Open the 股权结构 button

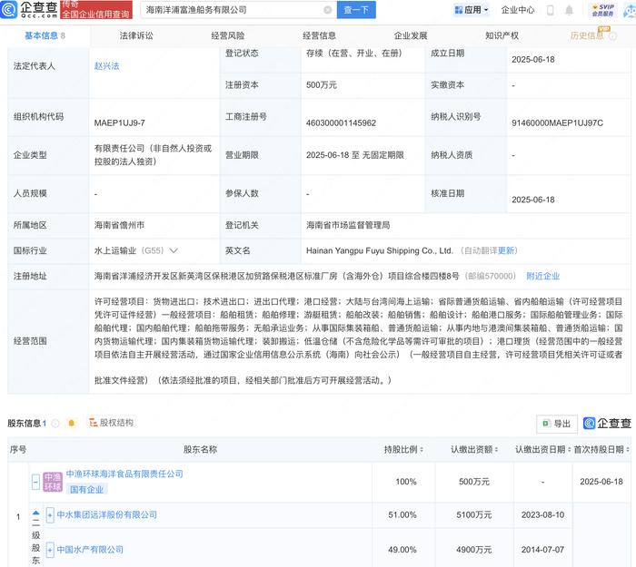pos(112,423)
